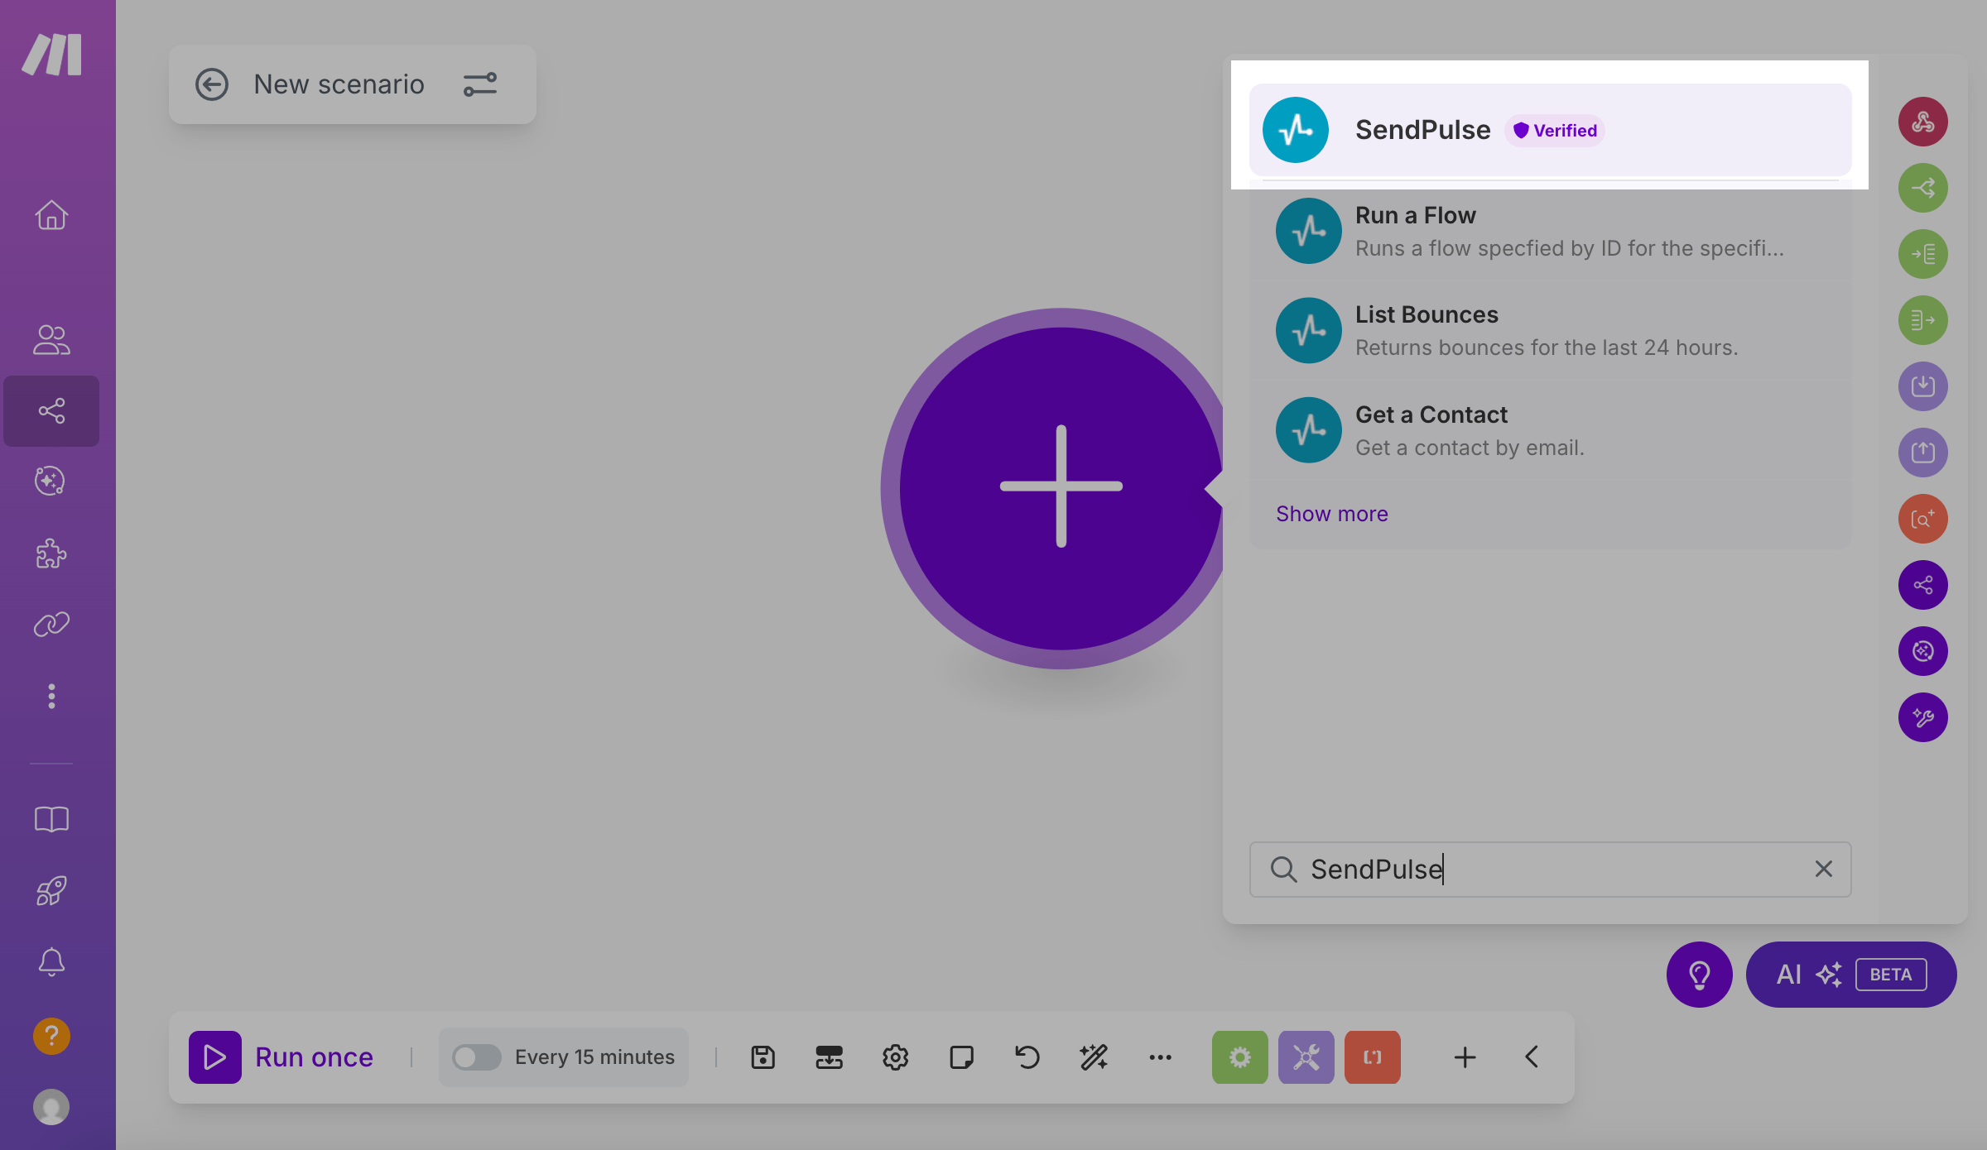Screen dimensions: 1987x1150
Task: Toggle the Every 15 minutes scheduling switch
Action: point(477,1057)
